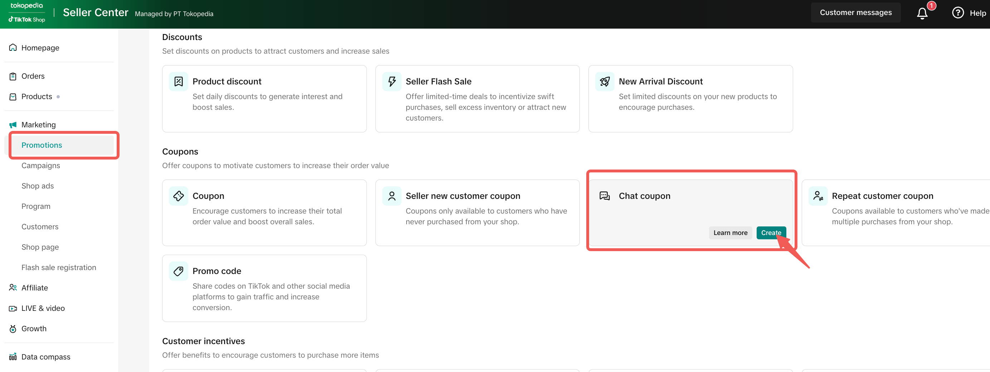Expand the Products menu in sidebar

37,97
